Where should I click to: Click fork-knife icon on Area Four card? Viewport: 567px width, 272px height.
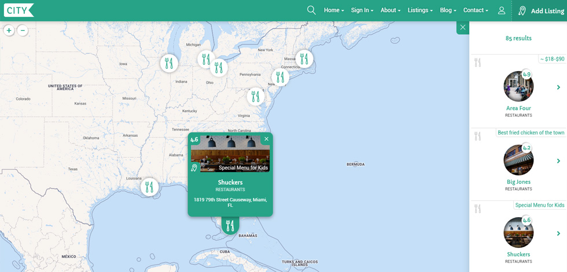(x=478, y=62)
